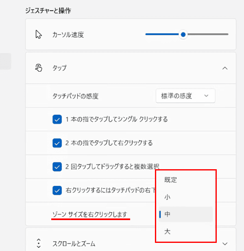Select 小 in the zone size list

(x=185, y=197)
